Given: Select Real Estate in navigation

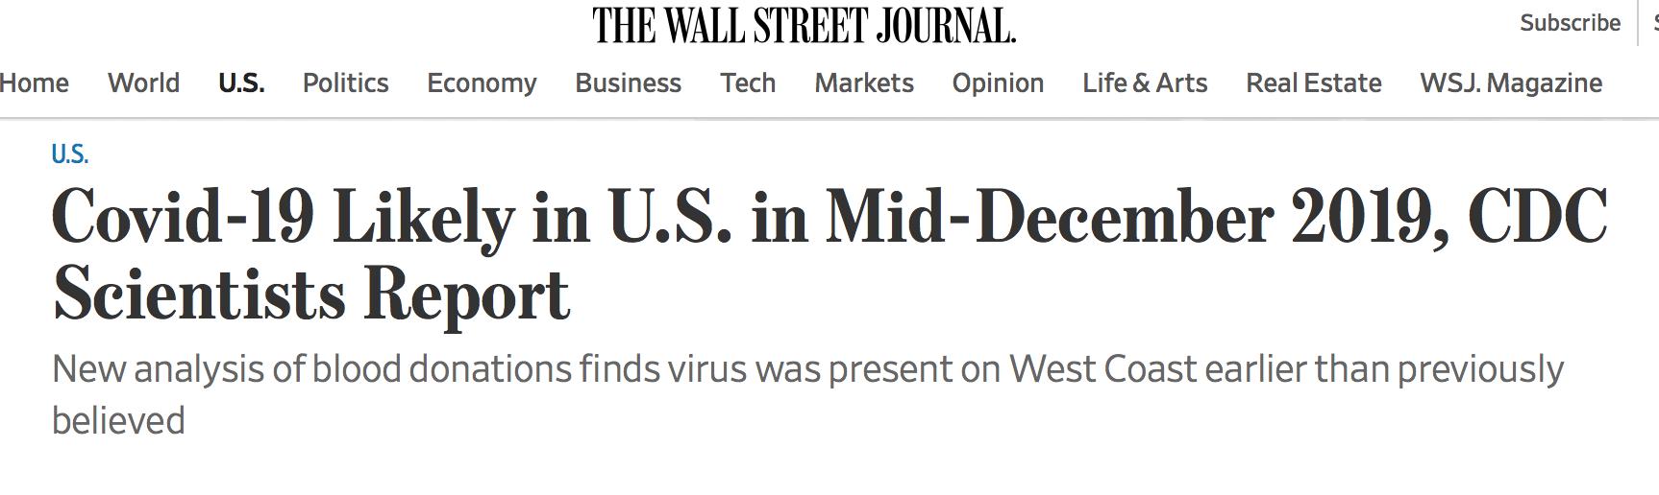Looking at the screenshot, I should point(1313,83).
